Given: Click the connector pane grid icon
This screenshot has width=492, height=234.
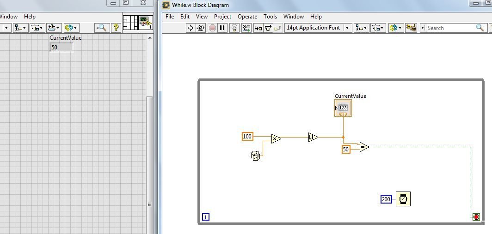Looking at the screenshot, I should point(130,23).
